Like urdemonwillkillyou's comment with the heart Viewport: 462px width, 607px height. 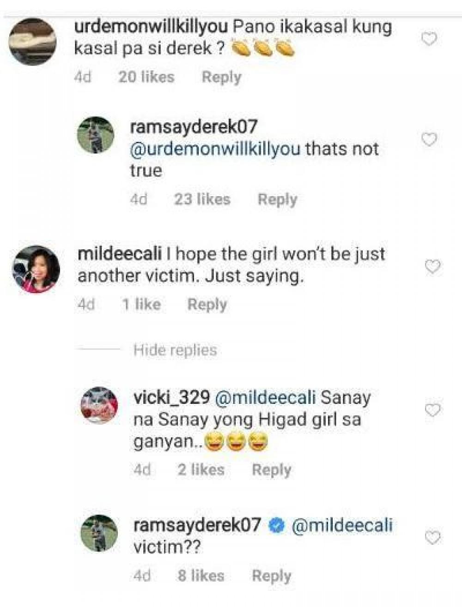(430, 40)
